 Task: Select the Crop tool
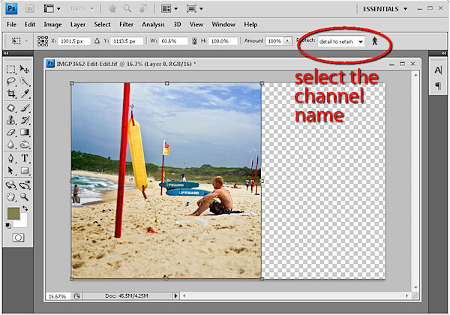tap(11, 94)
